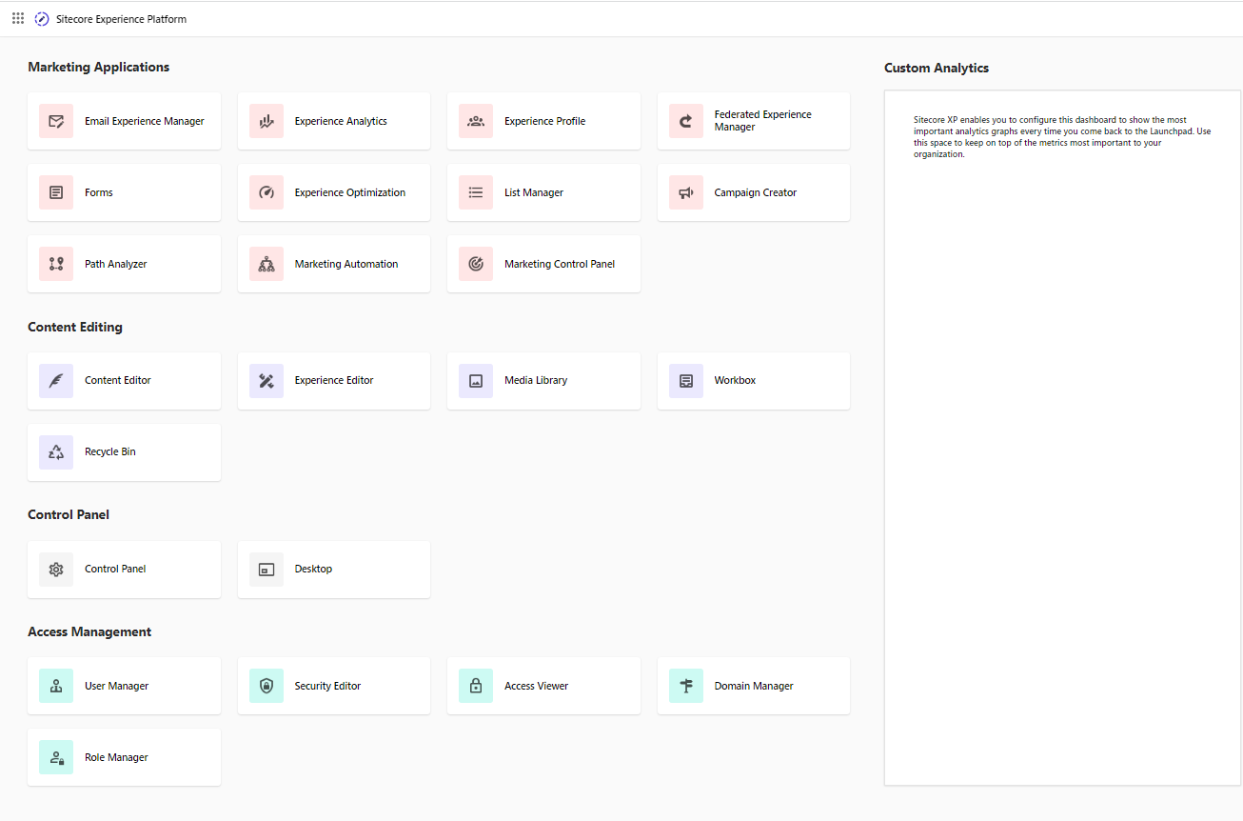Open the Workbox tray icon
Viewport: 1243px width, 821px height.
686,381
